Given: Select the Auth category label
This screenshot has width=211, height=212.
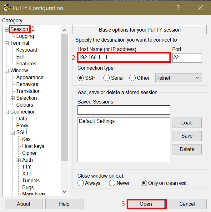Looking at the screenshot, I should pos(28,160).
